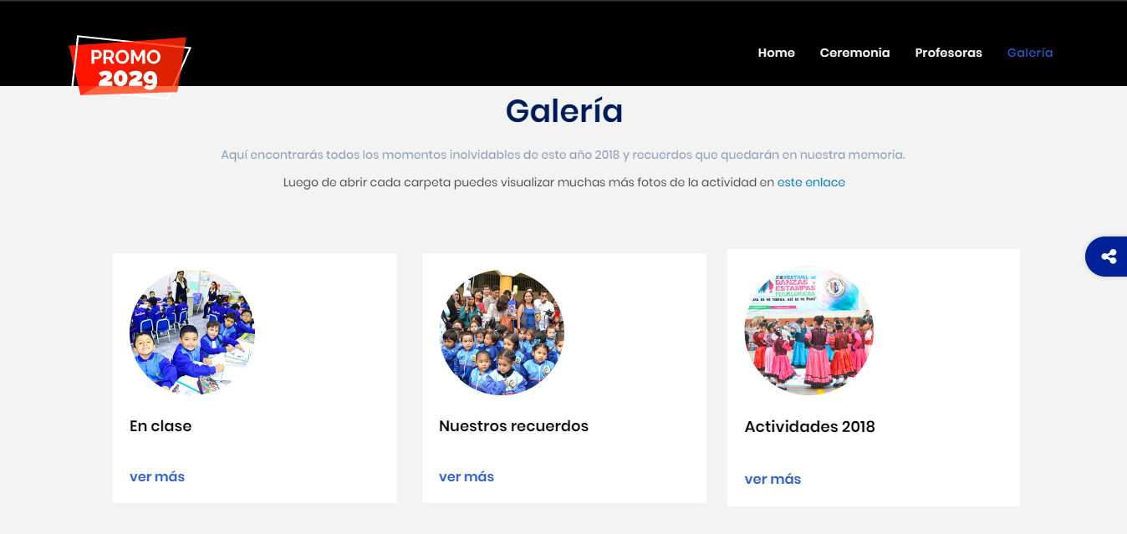Navigate to the Profesoras page
1127x534 pixels.
coord(948,53)
